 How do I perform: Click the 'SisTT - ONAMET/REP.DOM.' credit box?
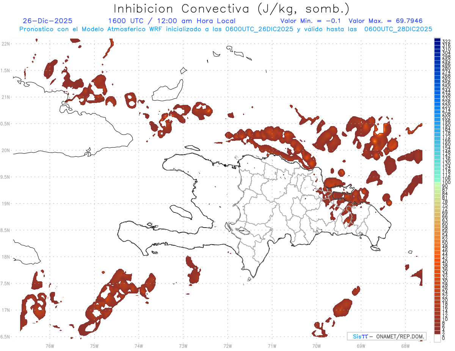pyautogui.click(x=387, y=336)
